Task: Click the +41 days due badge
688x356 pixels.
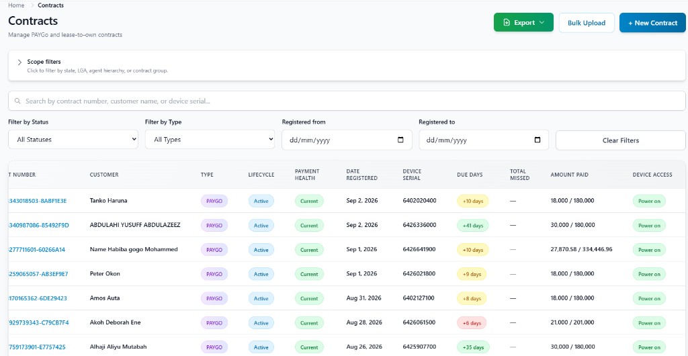Action: click(x=472, y=226)
